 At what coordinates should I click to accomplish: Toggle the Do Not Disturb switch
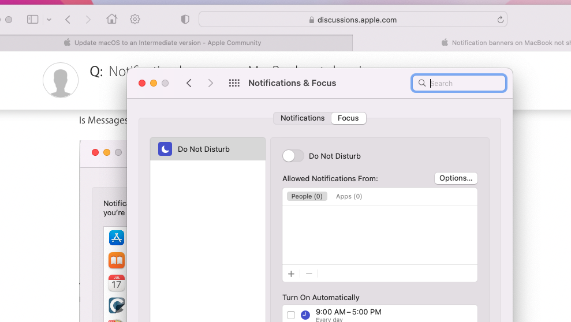coord(293,156)
